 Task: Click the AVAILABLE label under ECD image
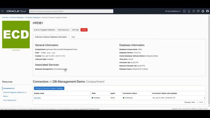(x=16, y=50)
